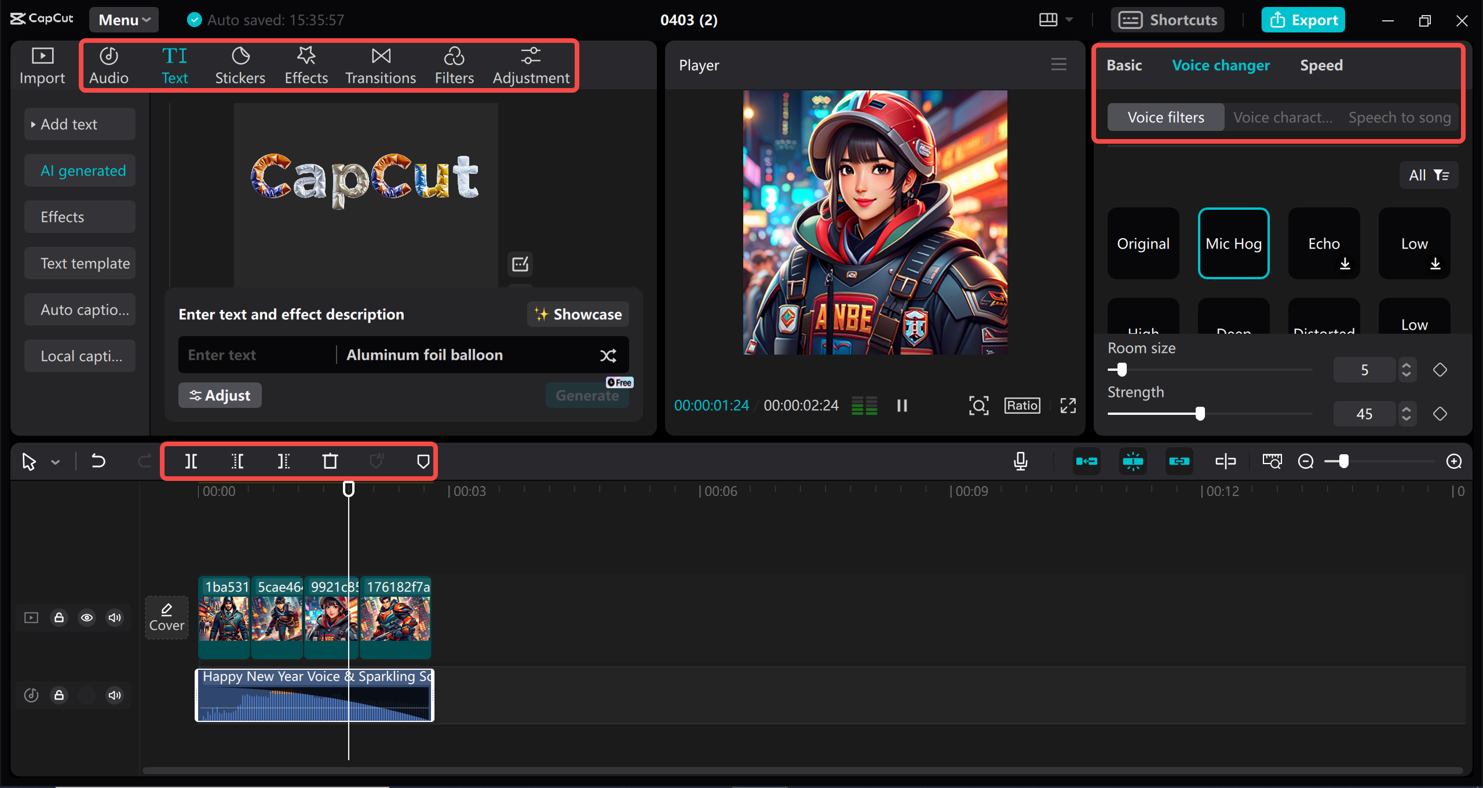Switch to the Speed tab

point(1321,65)
